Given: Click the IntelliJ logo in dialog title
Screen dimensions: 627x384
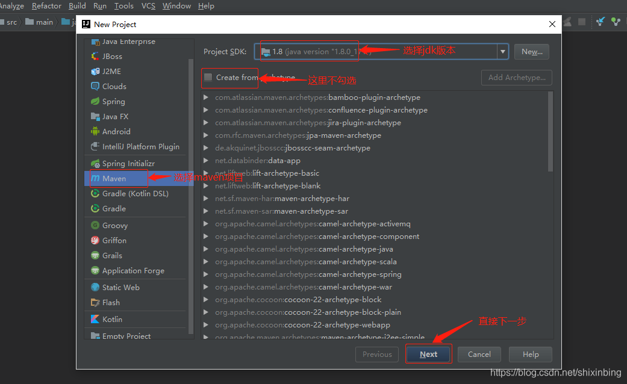Looking at the screenshot, I should pos(86,24).
